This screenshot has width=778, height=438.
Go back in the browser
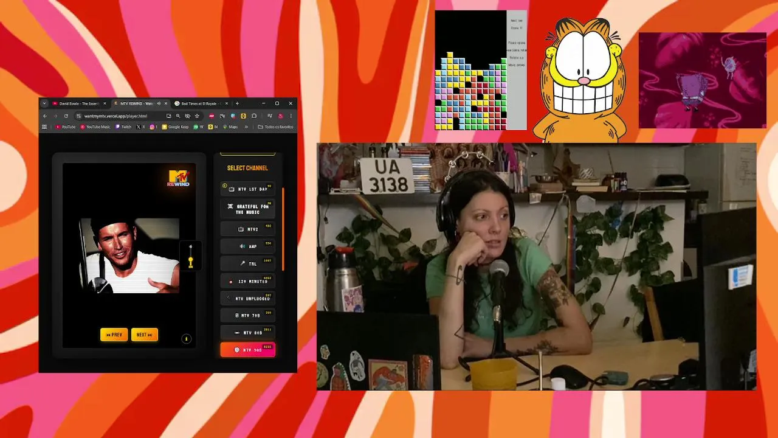point(45,116)
